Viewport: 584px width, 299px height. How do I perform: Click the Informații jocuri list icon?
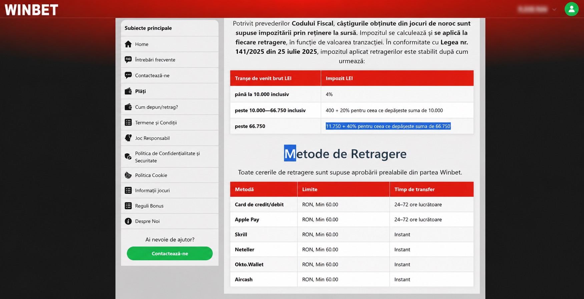pos(128,190)
